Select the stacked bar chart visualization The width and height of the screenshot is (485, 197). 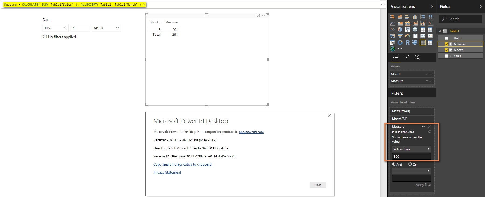point(392,17)
